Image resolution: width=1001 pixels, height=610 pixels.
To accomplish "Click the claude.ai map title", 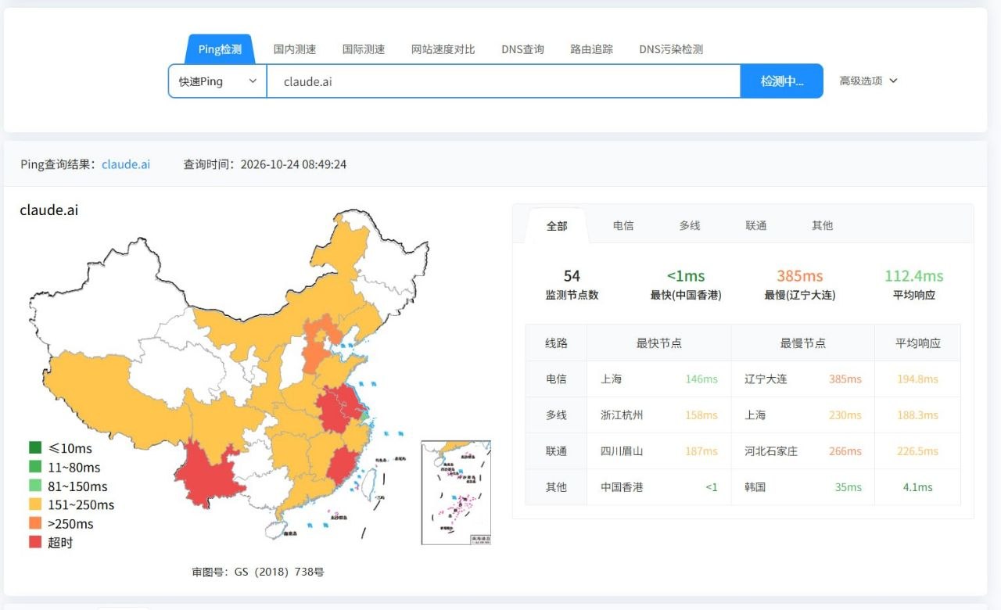I will [x=49, y=210].
